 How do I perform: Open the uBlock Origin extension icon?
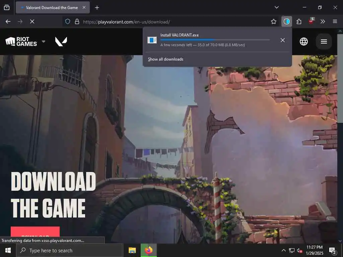pos(311,21)
